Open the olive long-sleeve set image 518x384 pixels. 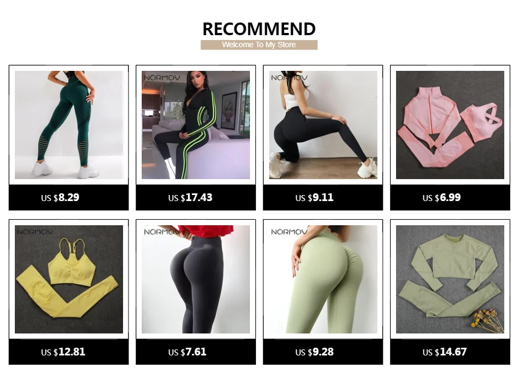point(450,279)
